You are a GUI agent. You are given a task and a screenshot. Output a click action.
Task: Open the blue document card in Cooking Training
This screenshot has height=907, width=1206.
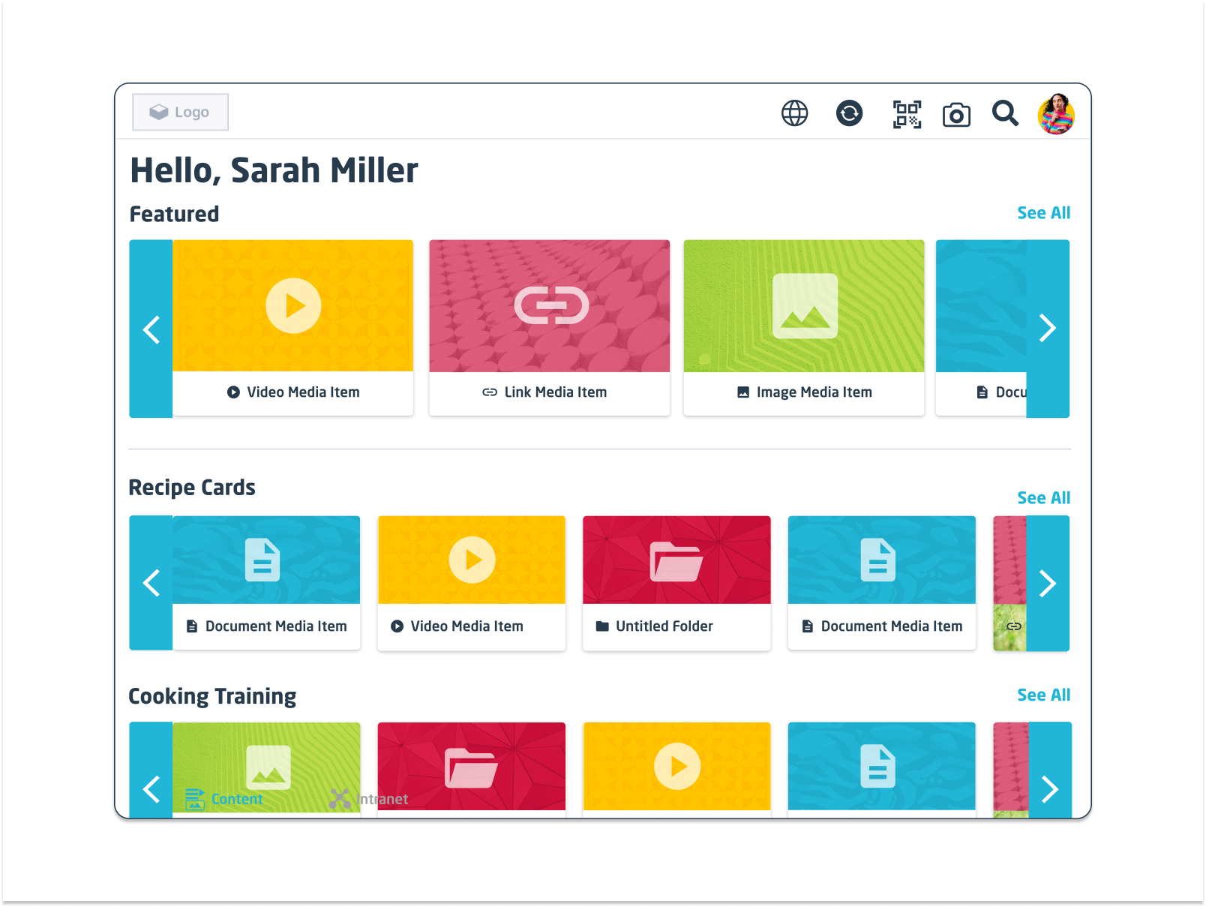882,769
